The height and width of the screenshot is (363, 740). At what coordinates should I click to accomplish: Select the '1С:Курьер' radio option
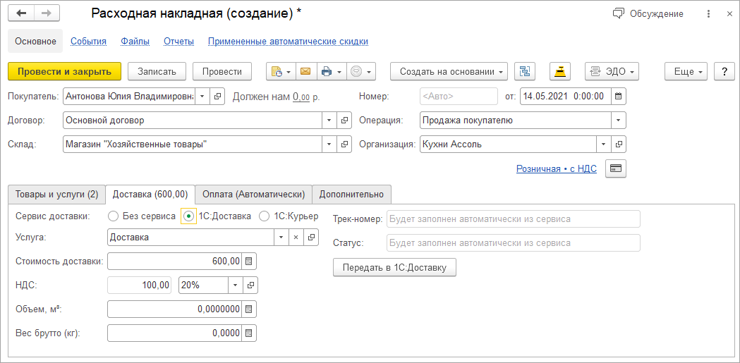pos(265,216)
